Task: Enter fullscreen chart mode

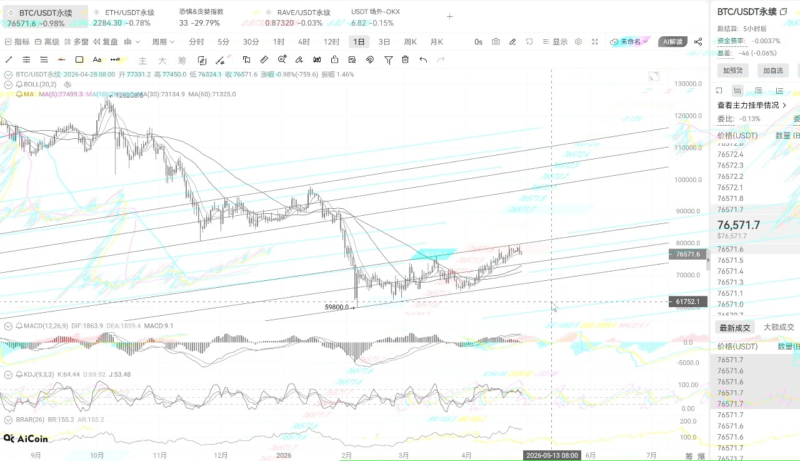Action: [x=595, y=42]
